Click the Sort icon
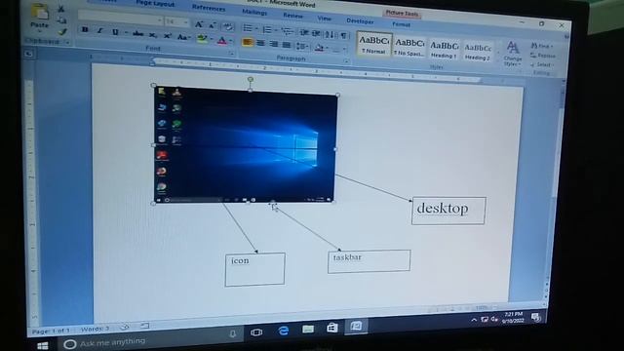624x351 pixels. point(330,34)
